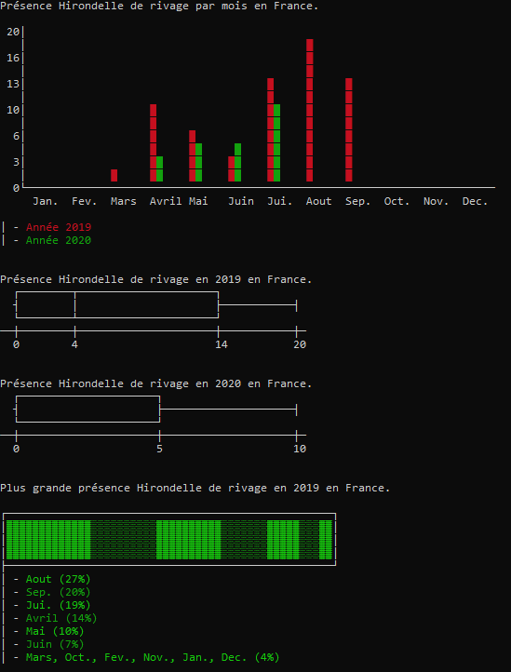Screen dimensions: 511x672
Task: Click the y-axis value 13
Action: point(13,84)
